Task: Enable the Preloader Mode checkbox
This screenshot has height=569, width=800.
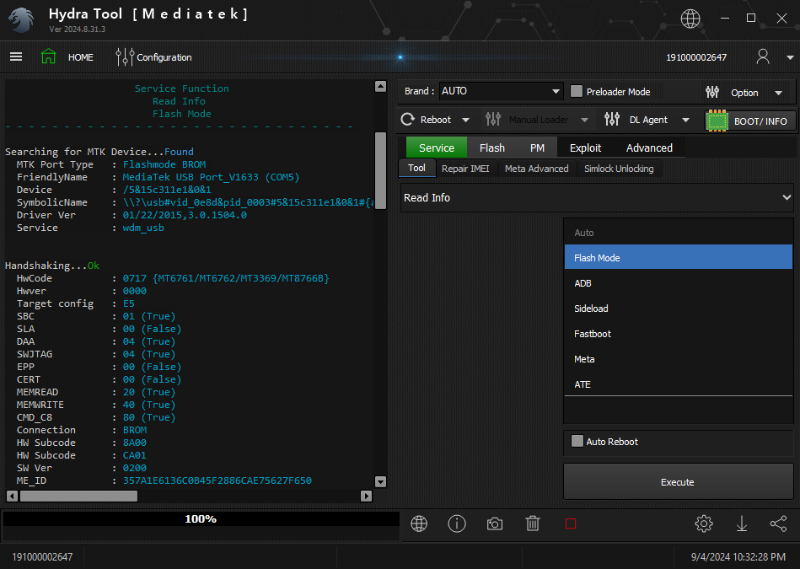Action: (577, 91)
